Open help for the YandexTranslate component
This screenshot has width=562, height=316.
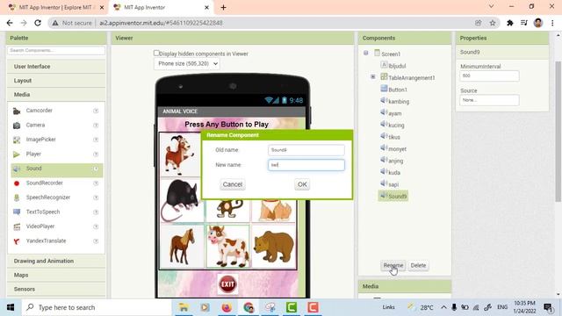coord(96,241)
